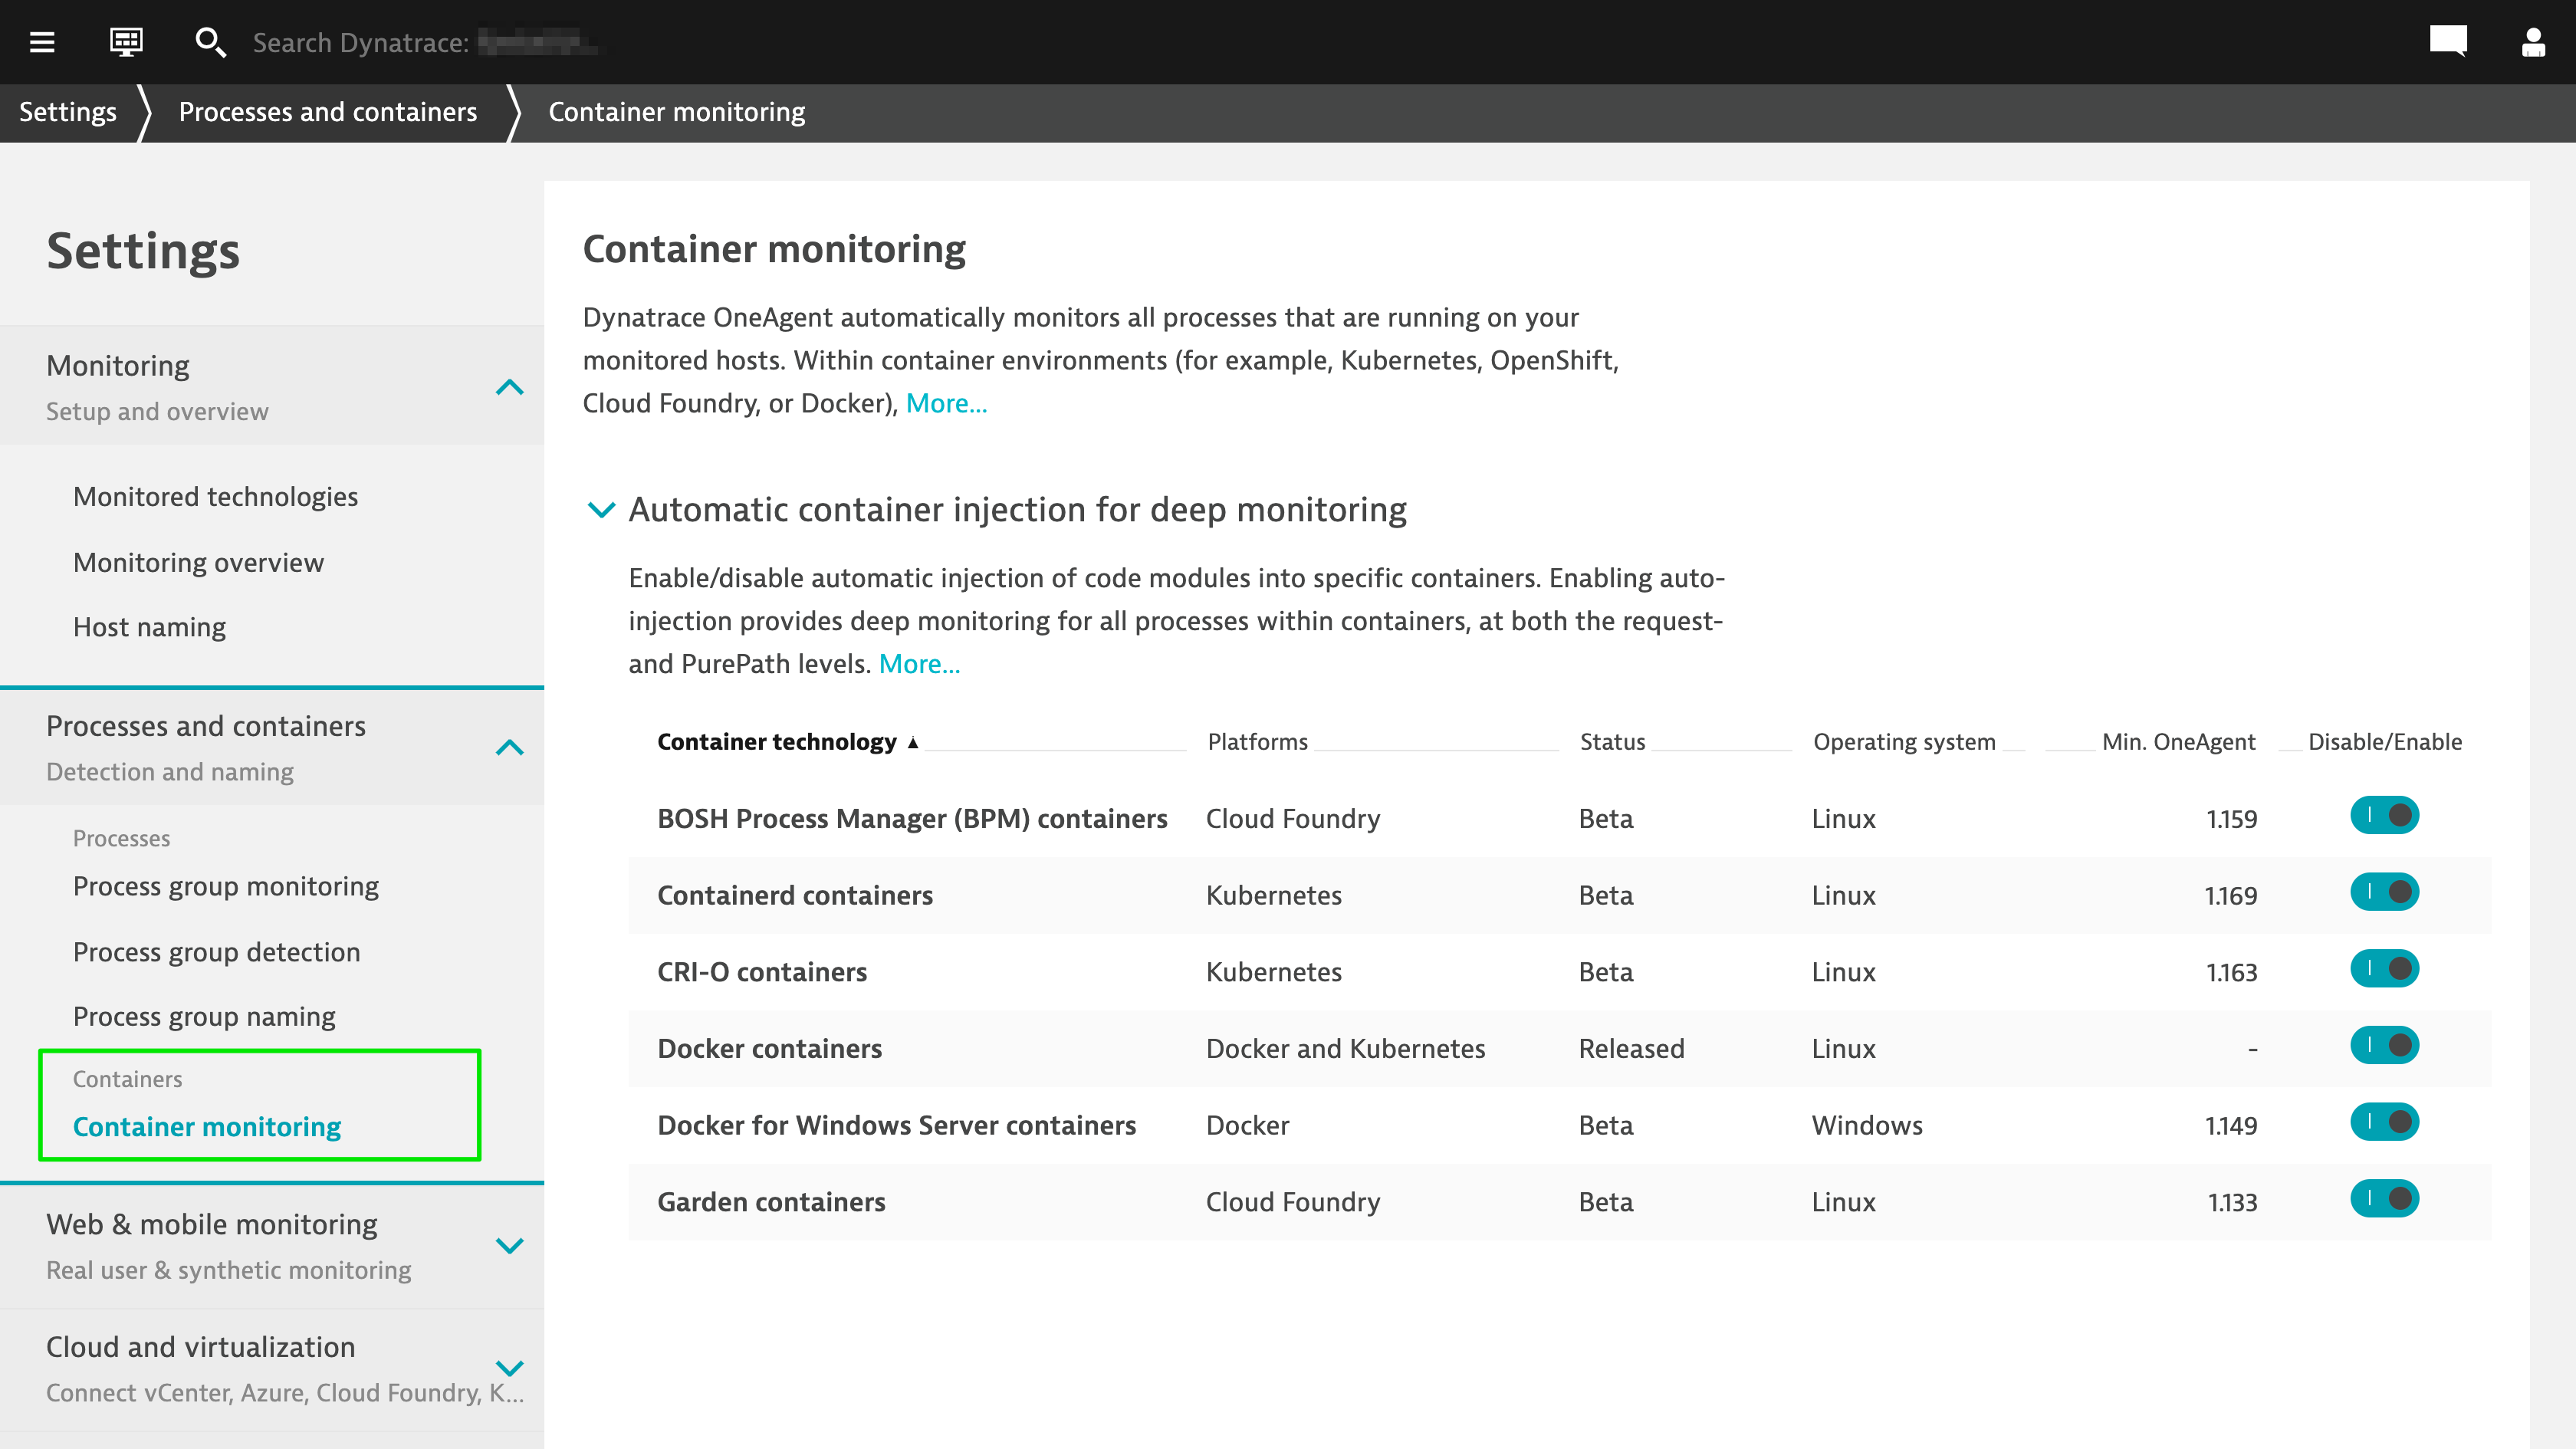2576x1449 pixels.
Task: Toggle Docker for Windows Server containers
Action: [x=2384, y=1122]
